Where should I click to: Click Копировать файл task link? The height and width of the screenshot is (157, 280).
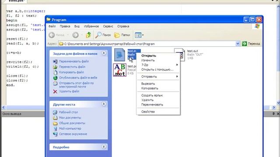coord(71,72)
